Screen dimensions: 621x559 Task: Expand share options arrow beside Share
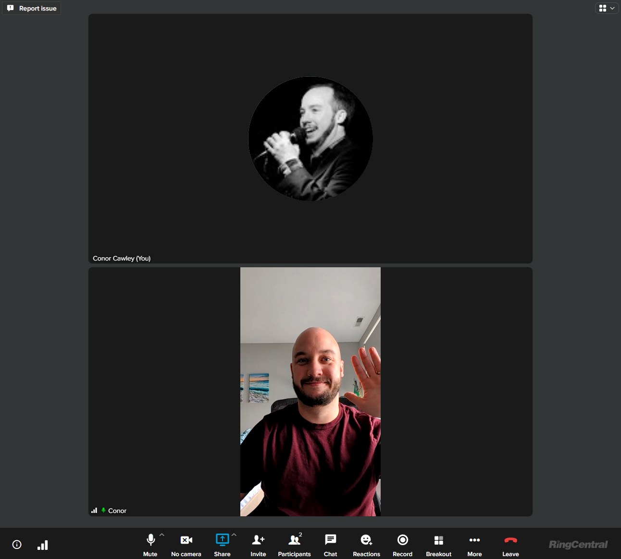234,535
